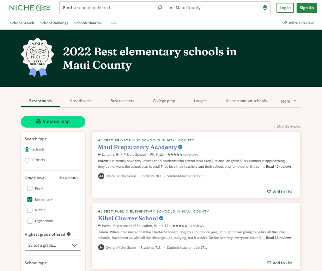Click the search magnifier icon
Viewport: 322px width, 271px height.
coord(160,8)
